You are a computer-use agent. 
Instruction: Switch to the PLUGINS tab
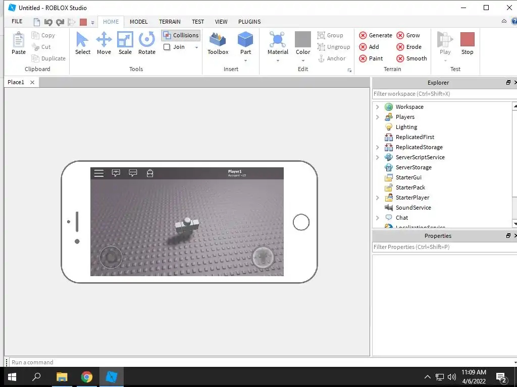pyautogui.click(x=249, y=22)
